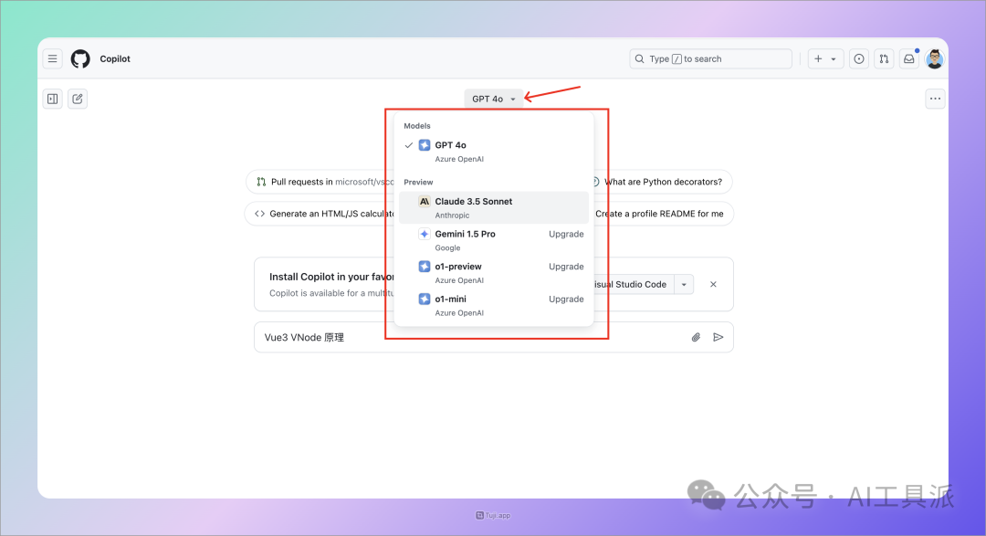Image resolution: width=986 pixels, height=536 pixels.
Task: Click the 'Azure OpenAI' text under GPT 4o
Action: point(459,159)
